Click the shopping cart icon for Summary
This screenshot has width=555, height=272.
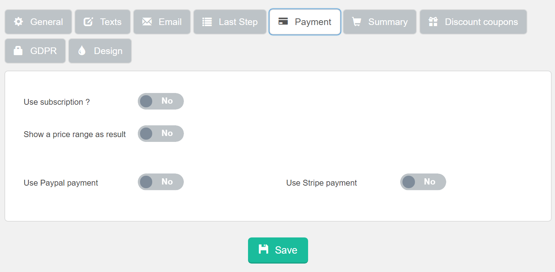point(356,22)
